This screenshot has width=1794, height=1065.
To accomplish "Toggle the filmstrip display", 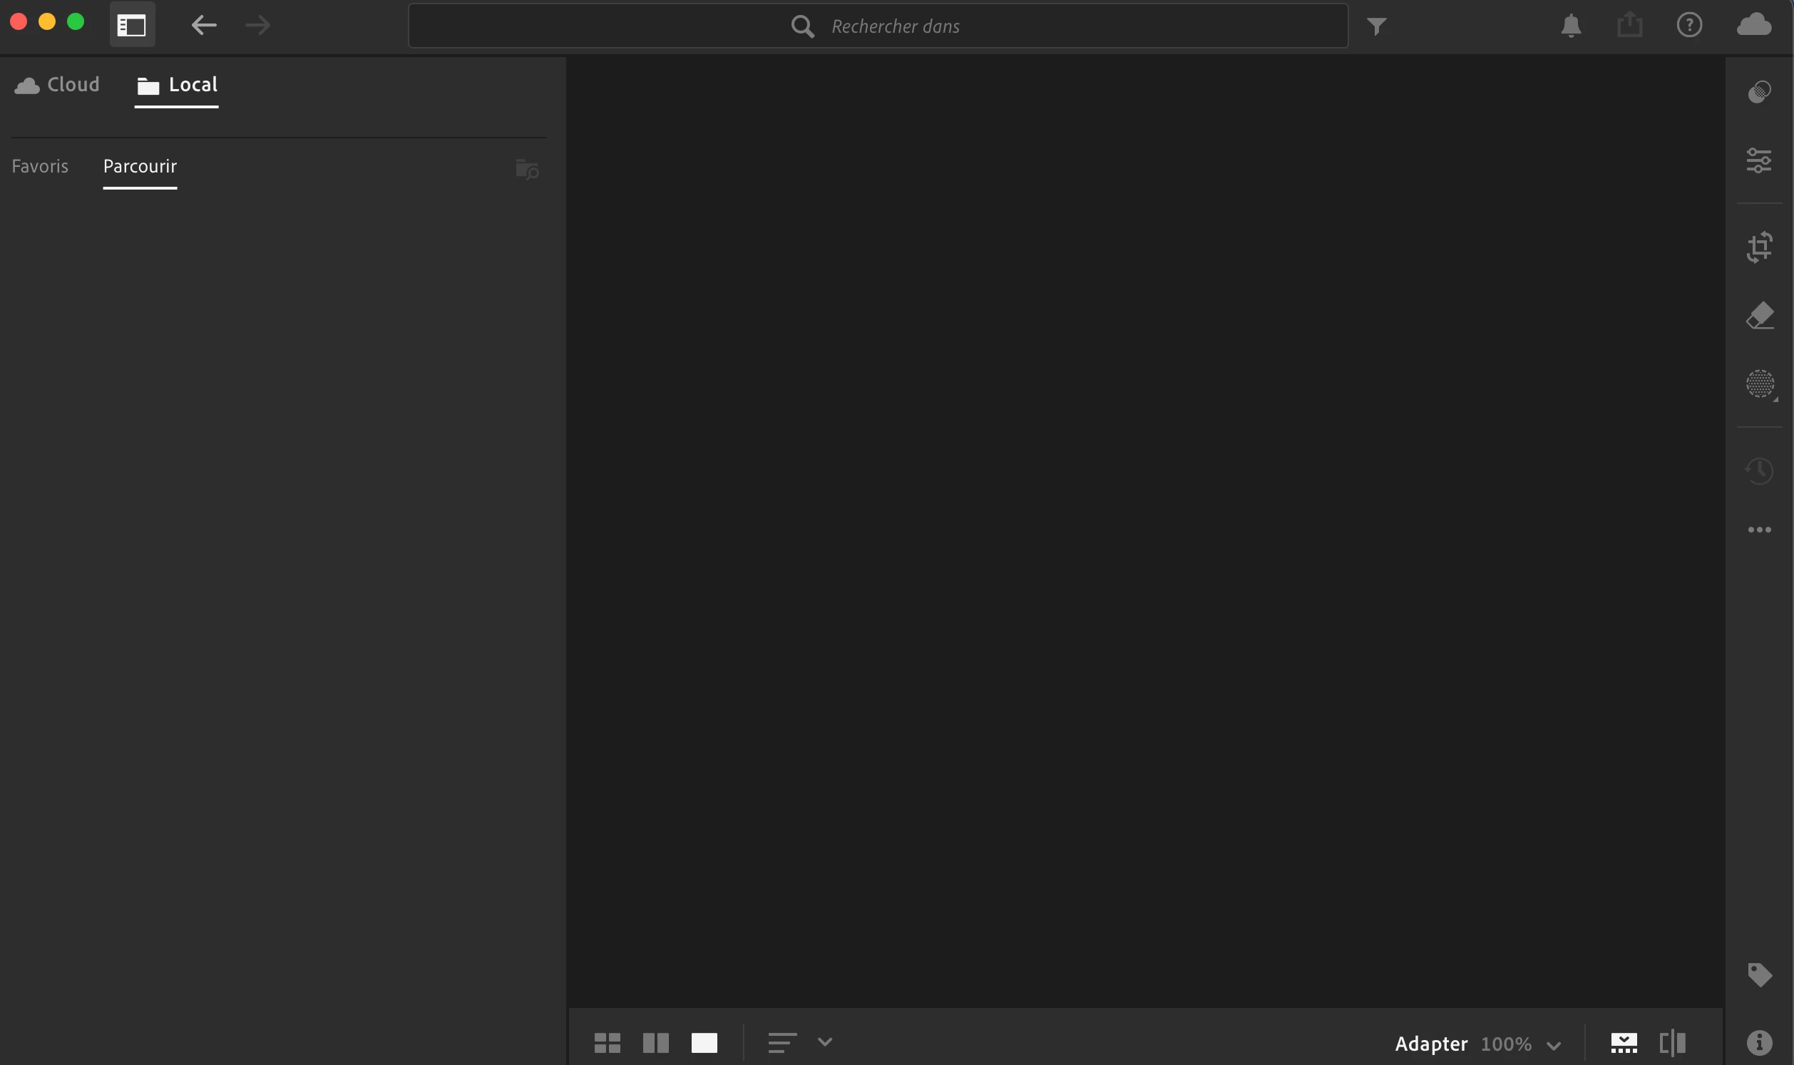I will coord(1624,1043).
